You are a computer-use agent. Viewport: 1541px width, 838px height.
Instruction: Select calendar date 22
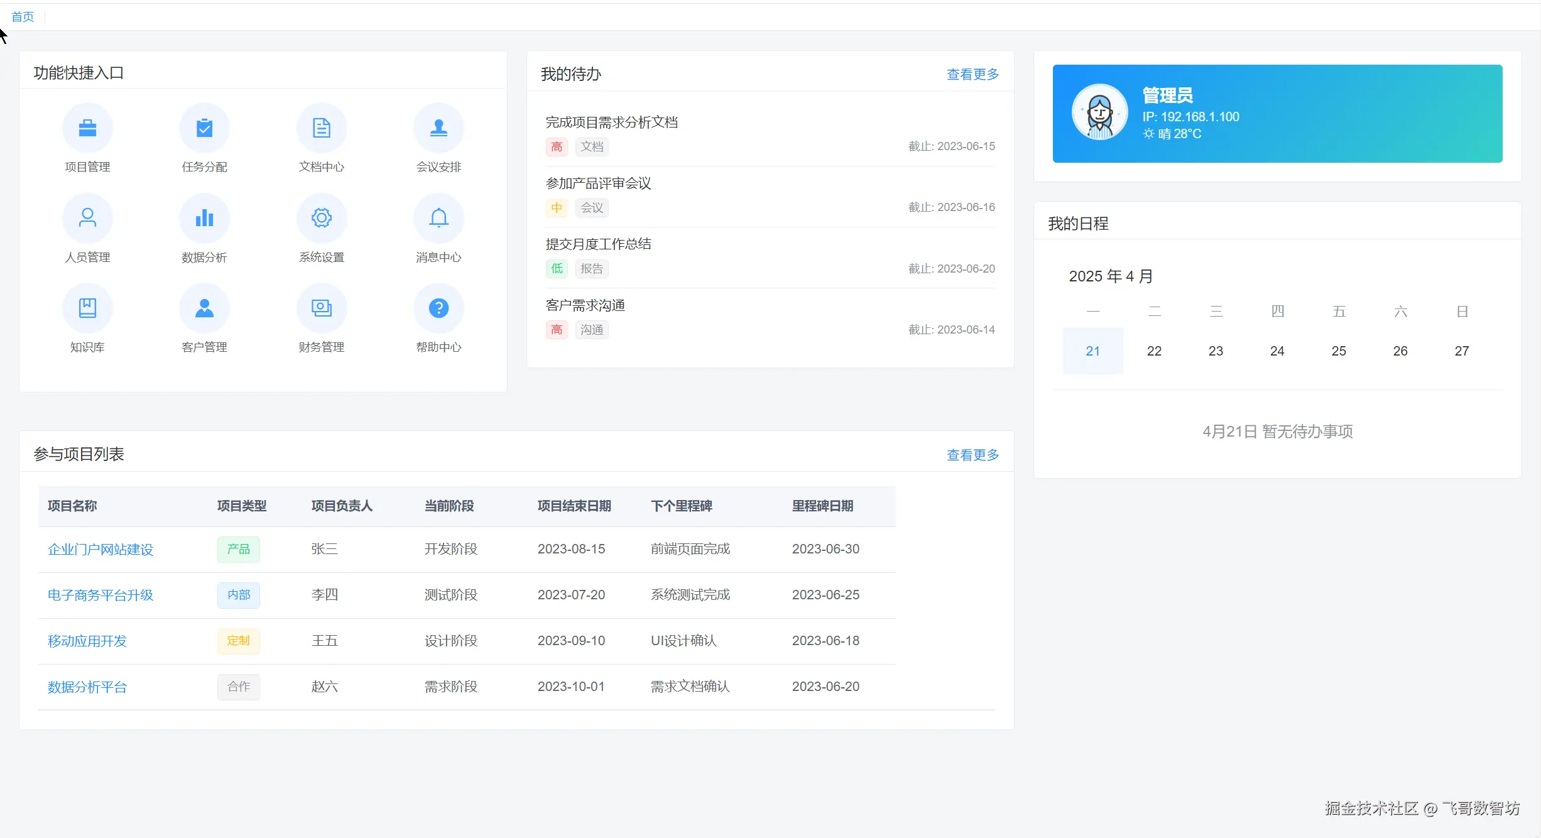pyautogui.click(x=1154, y=351)
